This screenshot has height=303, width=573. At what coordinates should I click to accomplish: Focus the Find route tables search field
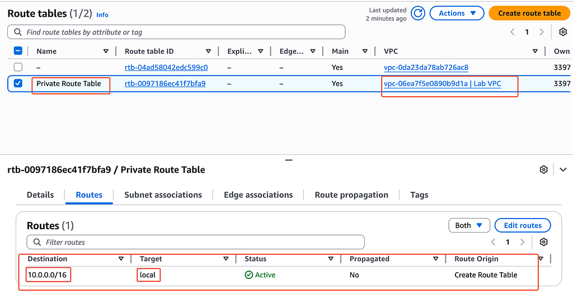tap(176, 32)
